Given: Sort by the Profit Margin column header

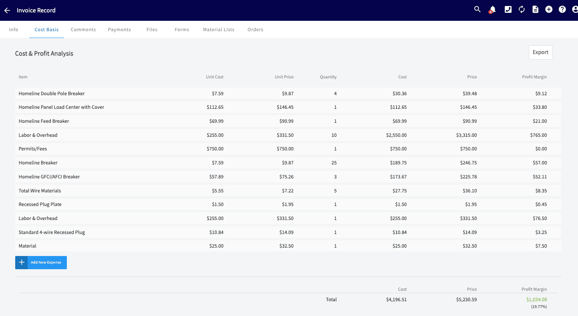Looking at the screenshot, I should 534,77.
